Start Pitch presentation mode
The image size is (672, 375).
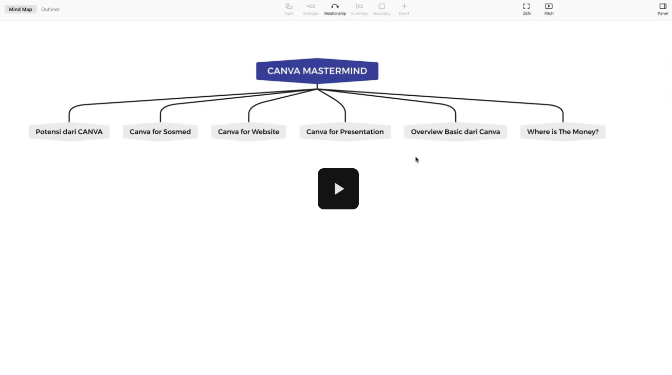[x=549, y=9]
